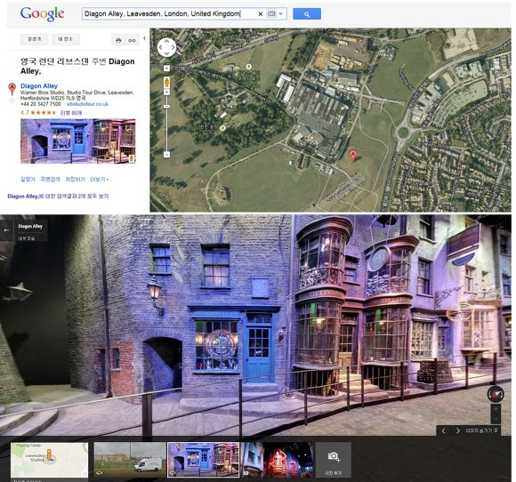Go to previous image with left chevron
516x482 pixels.
click(443, 430)
